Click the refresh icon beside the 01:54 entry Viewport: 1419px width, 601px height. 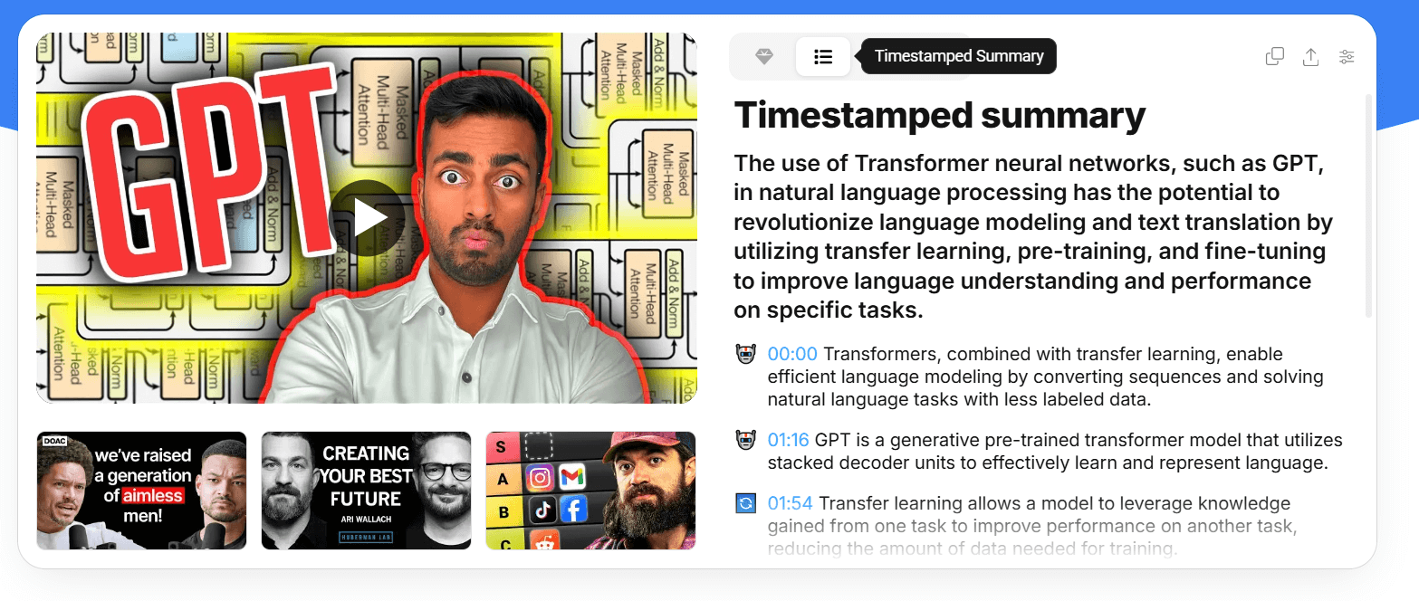coord(744,502)
